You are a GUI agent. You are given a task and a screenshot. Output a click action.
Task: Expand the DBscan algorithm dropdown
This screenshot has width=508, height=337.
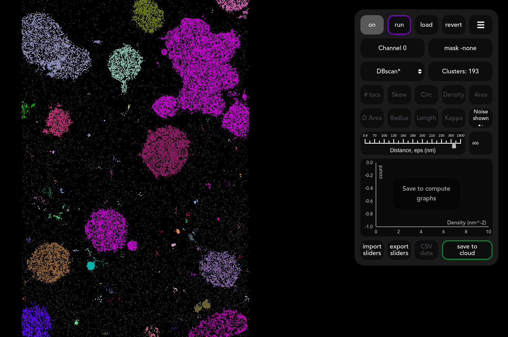pyautogui.click(x=392, y=71)
